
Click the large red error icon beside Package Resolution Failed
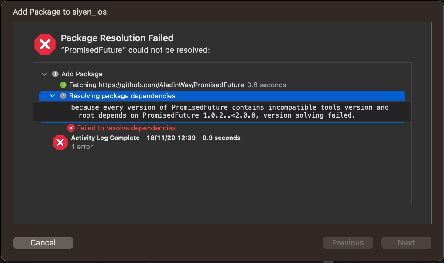coord(45,44)
